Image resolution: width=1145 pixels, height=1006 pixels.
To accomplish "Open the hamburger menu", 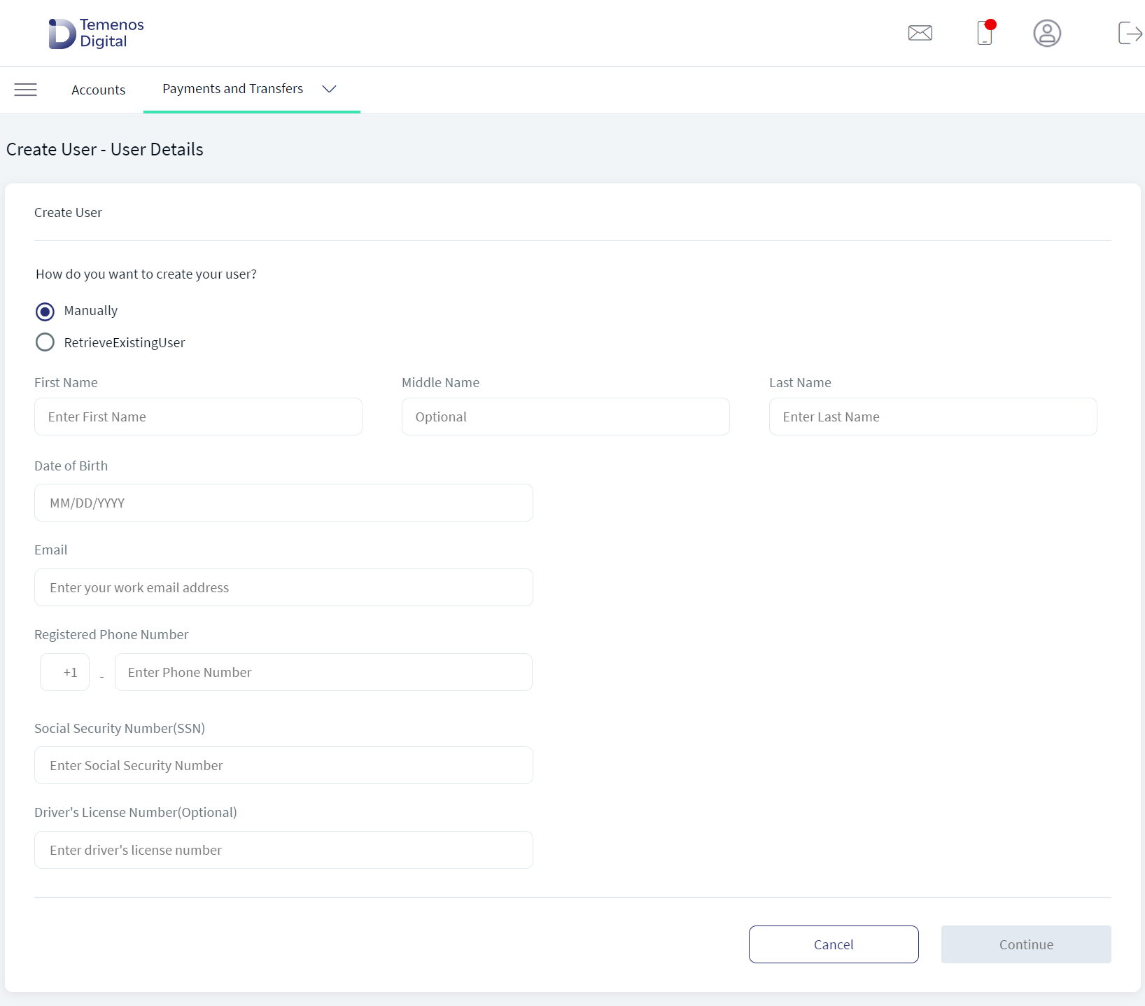I will pos(26,90).
